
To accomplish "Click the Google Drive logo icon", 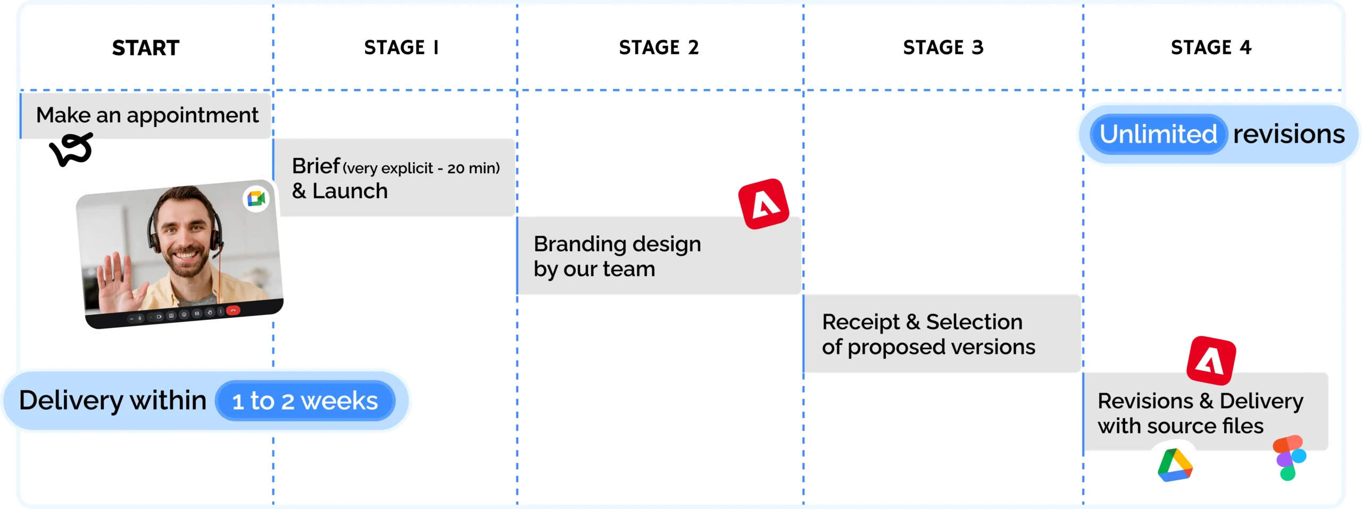I will coord(1175,466).
